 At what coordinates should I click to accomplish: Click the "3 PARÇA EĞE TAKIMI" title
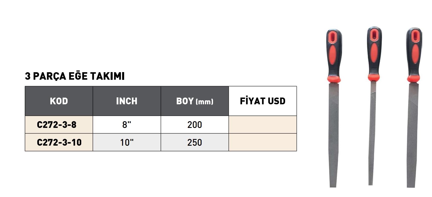75,76
